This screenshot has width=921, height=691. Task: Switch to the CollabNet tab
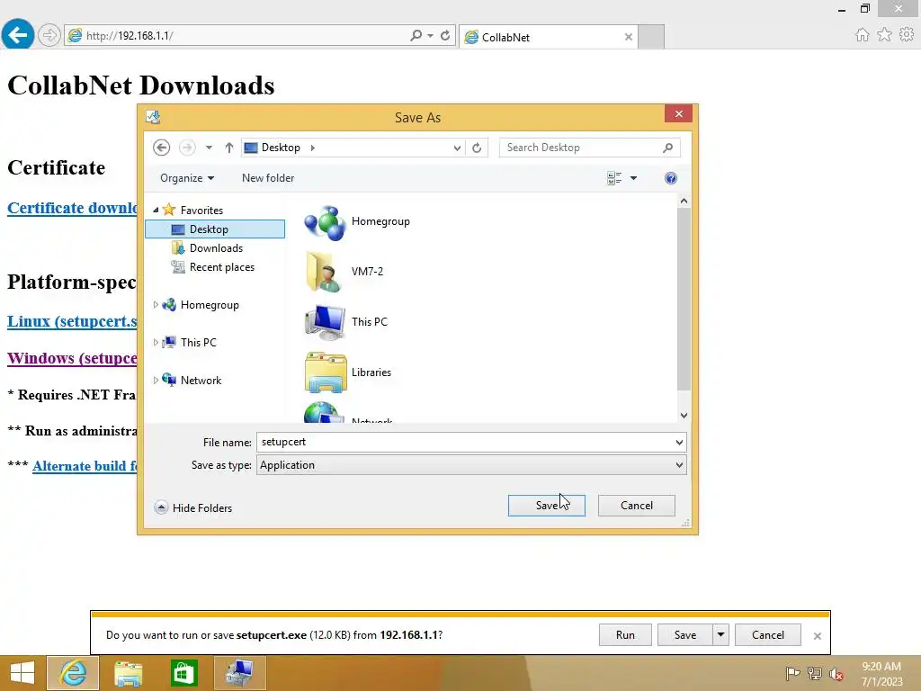pos(548,37)
